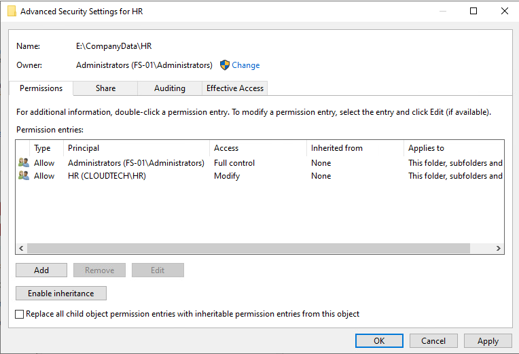Click the Modify access cell
Image resolution: width=519 pixels, height=354 pixels.
227,176
